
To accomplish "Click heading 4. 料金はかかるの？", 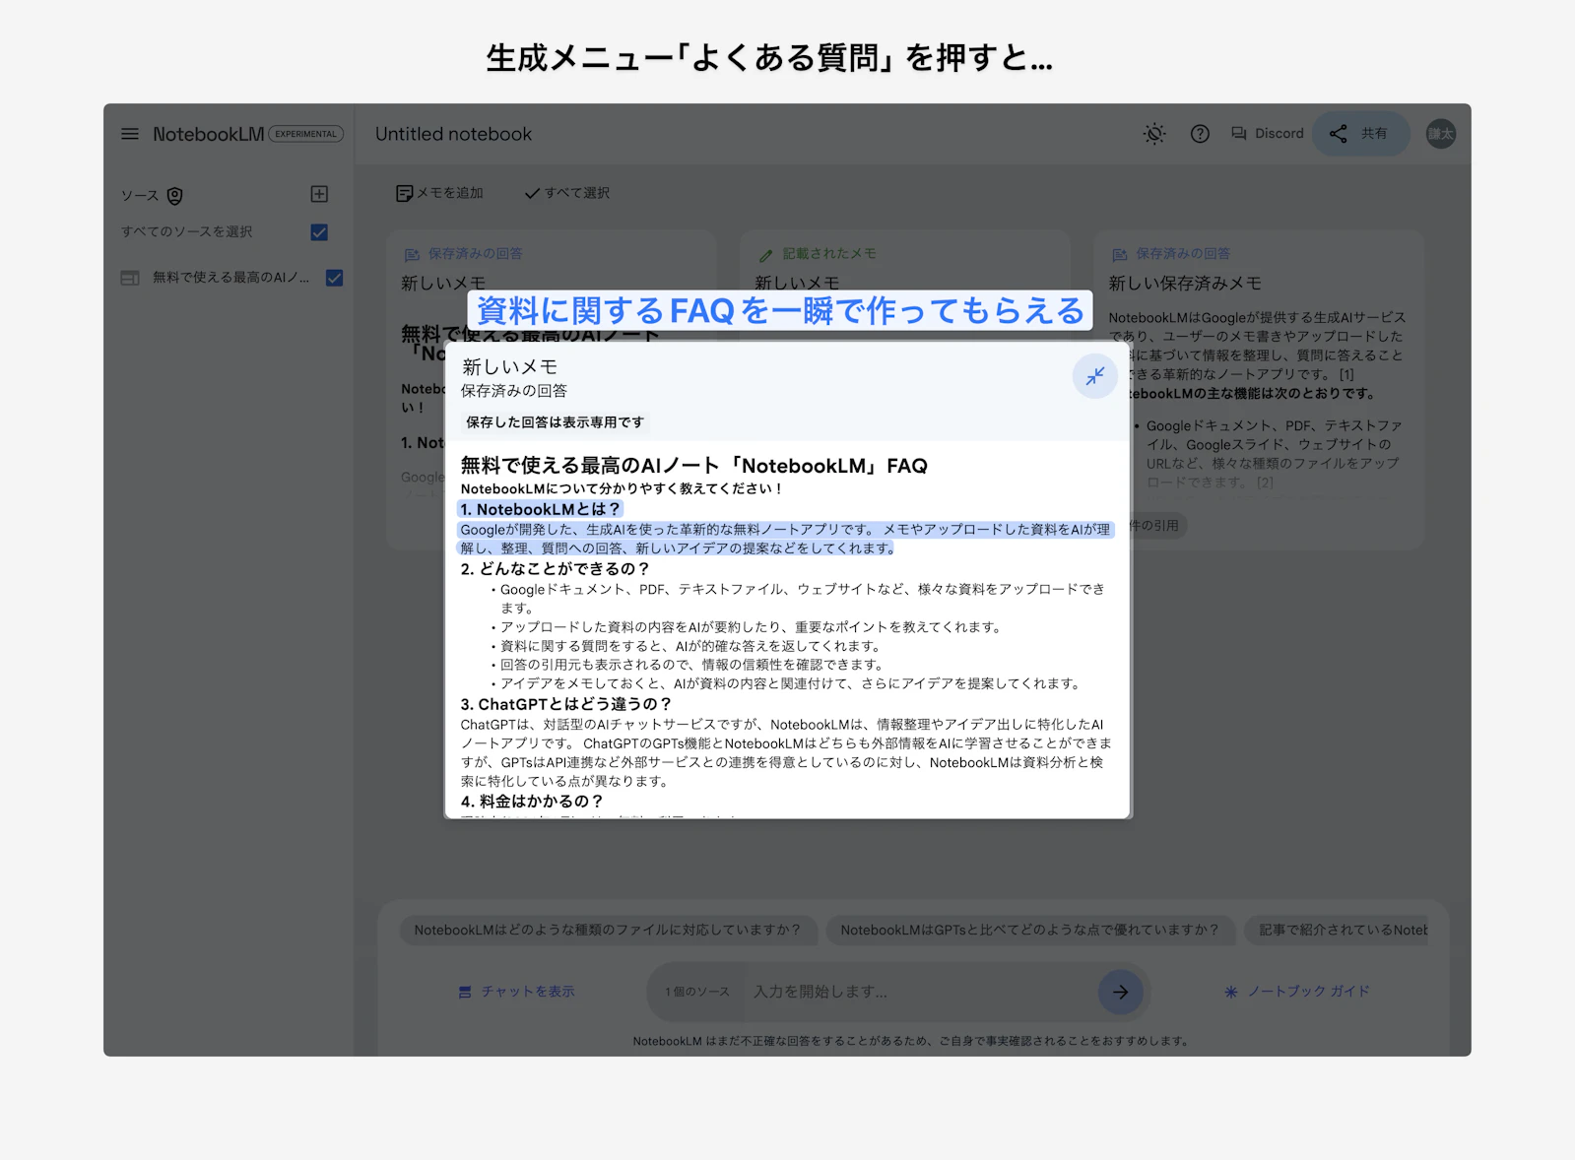I will (531, 802).
